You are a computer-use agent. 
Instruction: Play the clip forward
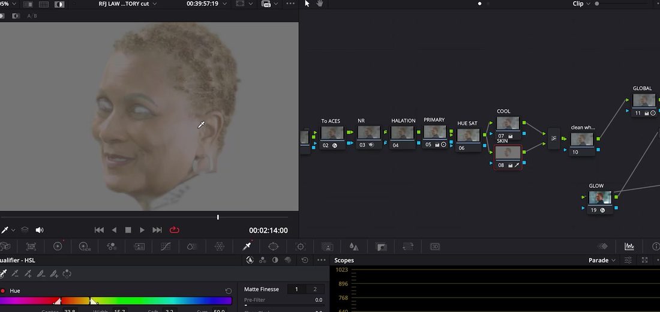142,230
